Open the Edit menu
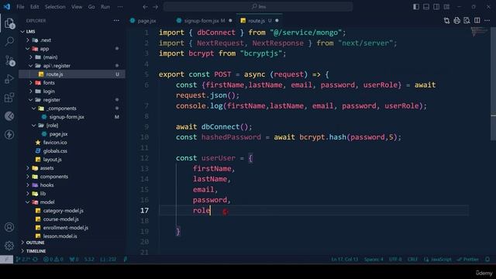496x279 pixels. [34, 7]
